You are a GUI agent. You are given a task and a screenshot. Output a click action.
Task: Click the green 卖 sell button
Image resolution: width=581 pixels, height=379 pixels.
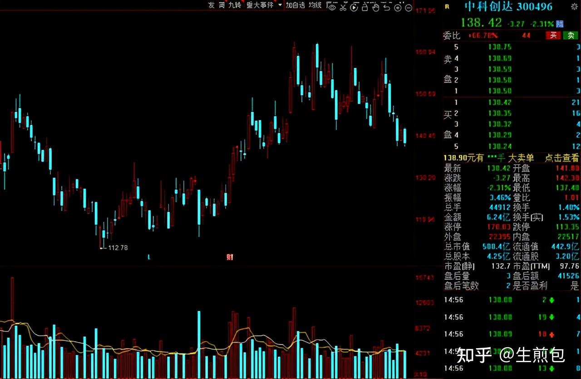[571, 35]
